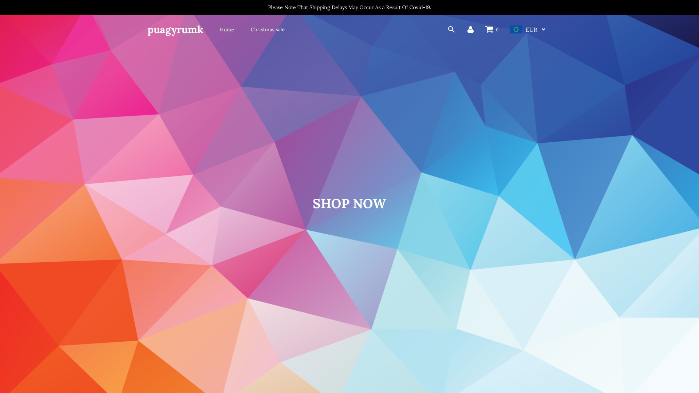This screenshot has width=699, height=393.
Task: Open the user account icon
Action: [x=470, y=29]
